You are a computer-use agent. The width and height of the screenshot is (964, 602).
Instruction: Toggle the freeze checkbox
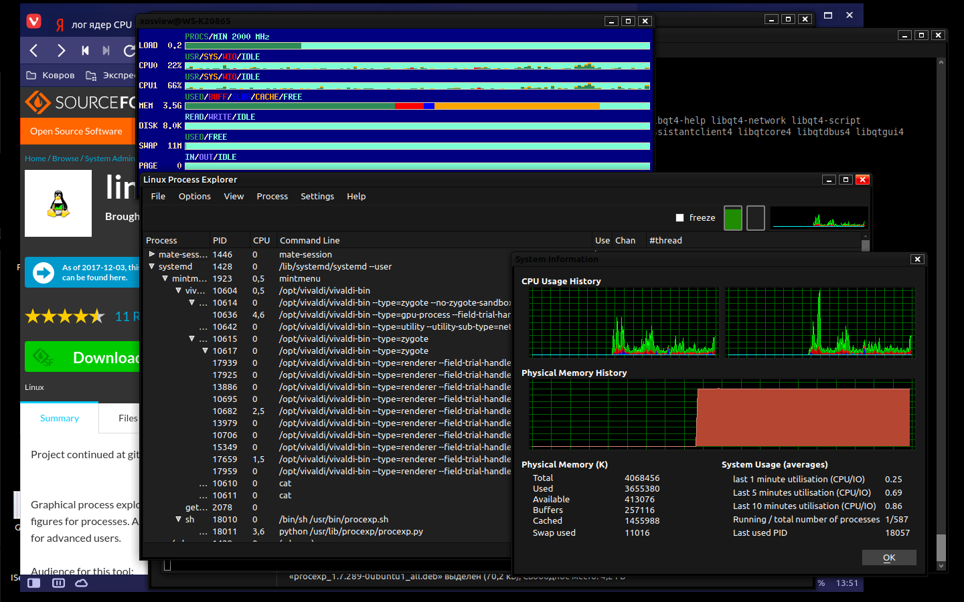point(679,218)
